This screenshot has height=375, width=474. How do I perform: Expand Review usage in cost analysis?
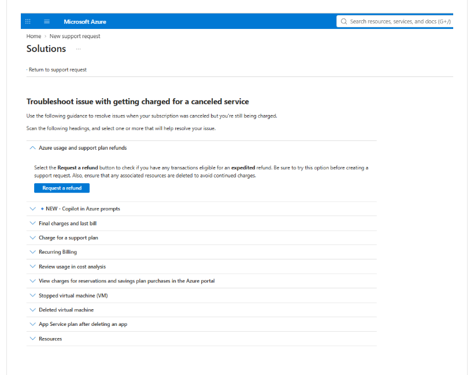pyautogui.click(x=201, y=266)
